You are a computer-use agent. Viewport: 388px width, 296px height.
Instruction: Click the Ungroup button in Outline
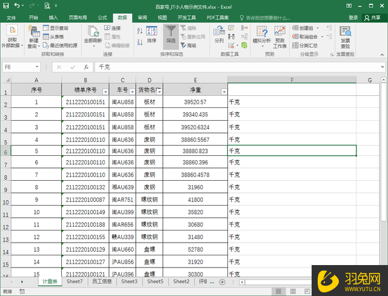(x=305, y=36)
